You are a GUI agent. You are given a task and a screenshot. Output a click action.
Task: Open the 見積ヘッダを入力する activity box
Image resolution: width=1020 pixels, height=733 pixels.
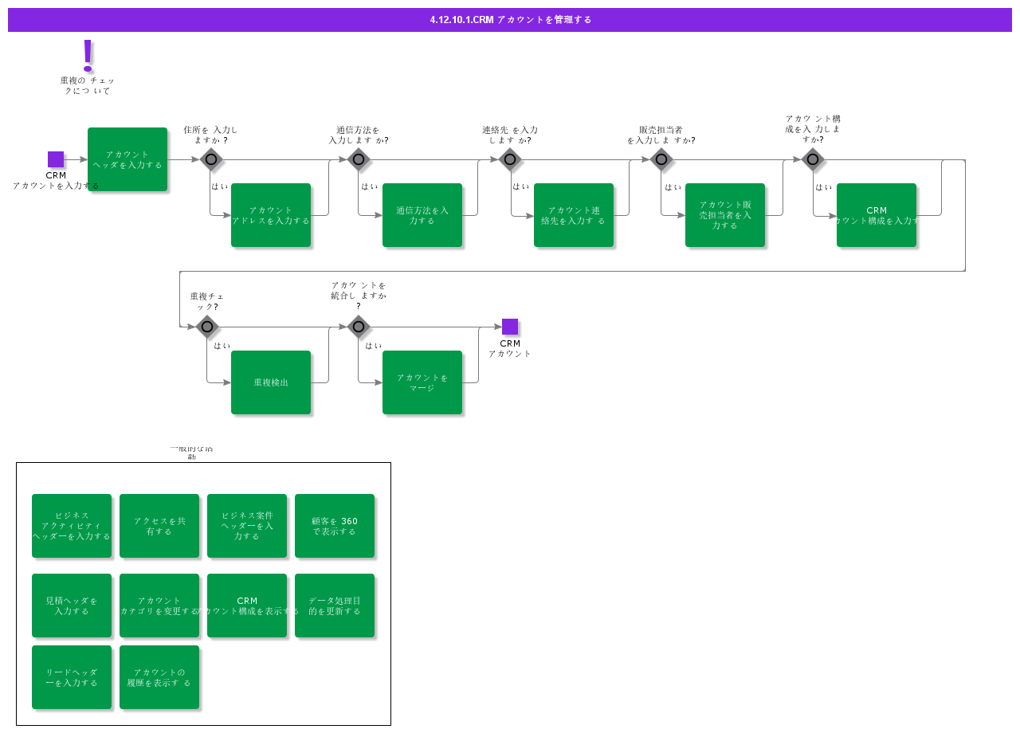click(x=72, y=606)
